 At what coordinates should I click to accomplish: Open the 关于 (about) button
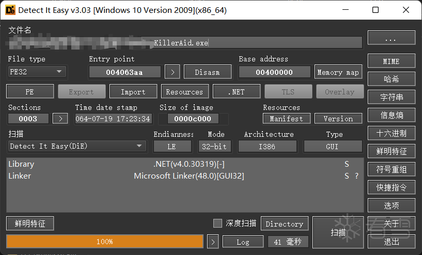tap(392, 224)
